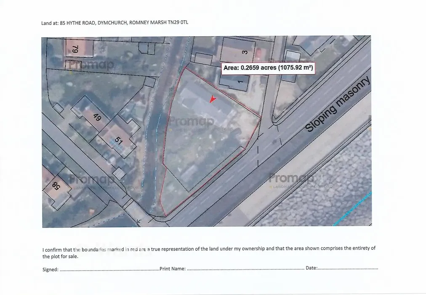The height and width of the screenshot is (295, 426).
Task: Click the 'Sloping masonry' map label
Action: pyautogui.click(x=338, y=104)
